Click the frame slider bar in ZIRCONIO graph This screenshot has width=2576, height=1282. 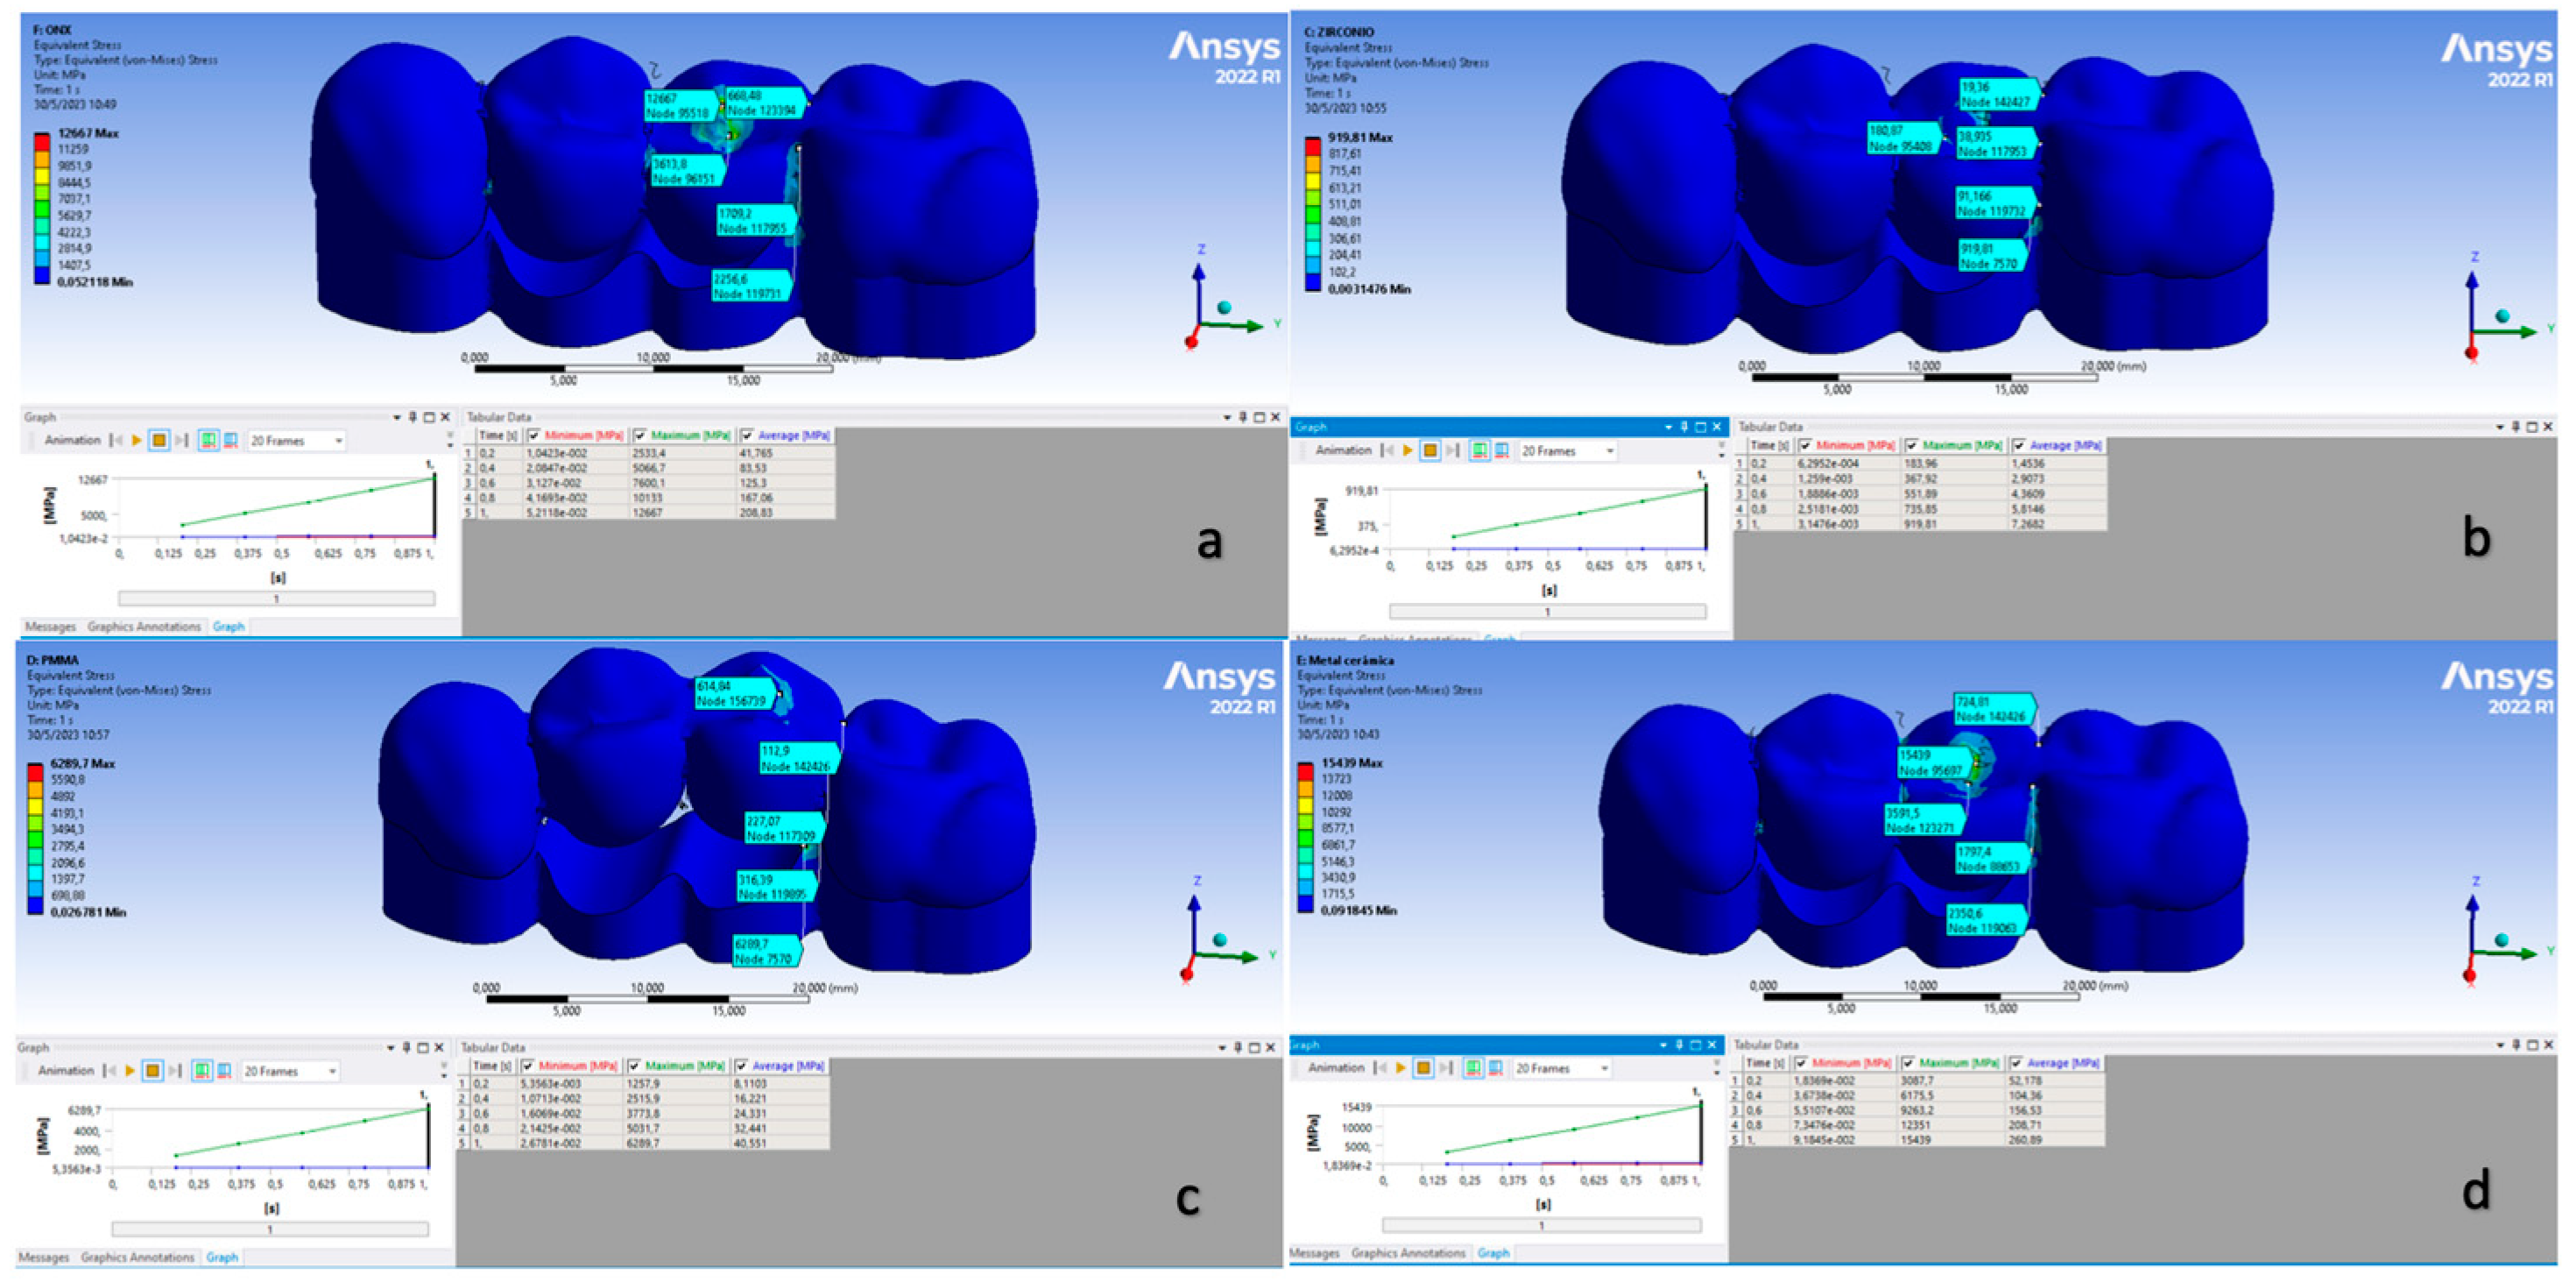(1547, 612)
